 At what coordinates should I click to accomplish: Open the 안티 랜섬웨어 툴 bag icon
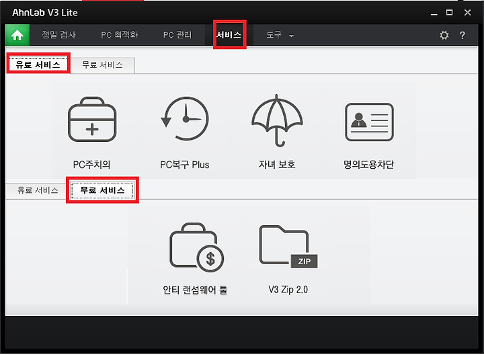click(x=196, y=247)
